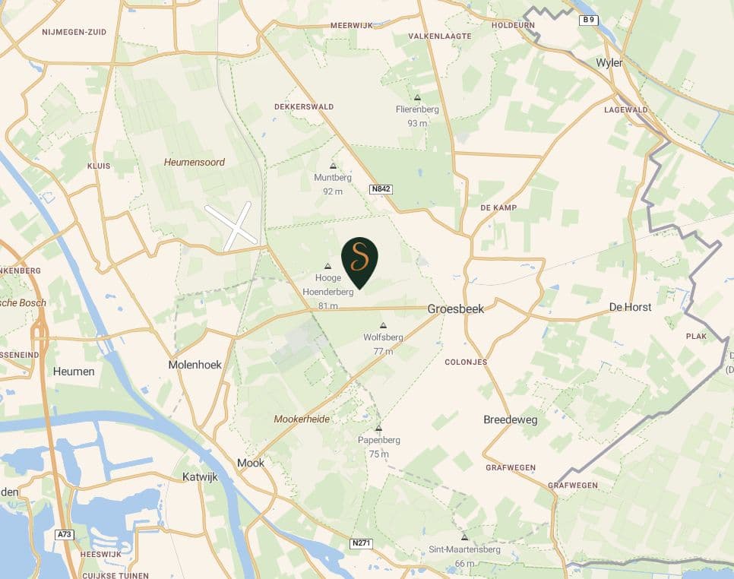The height and width of the screenshot is (579, 734).
Task: Click the Wolfsberg peak triangle icon
Action: tap(384, 325)
